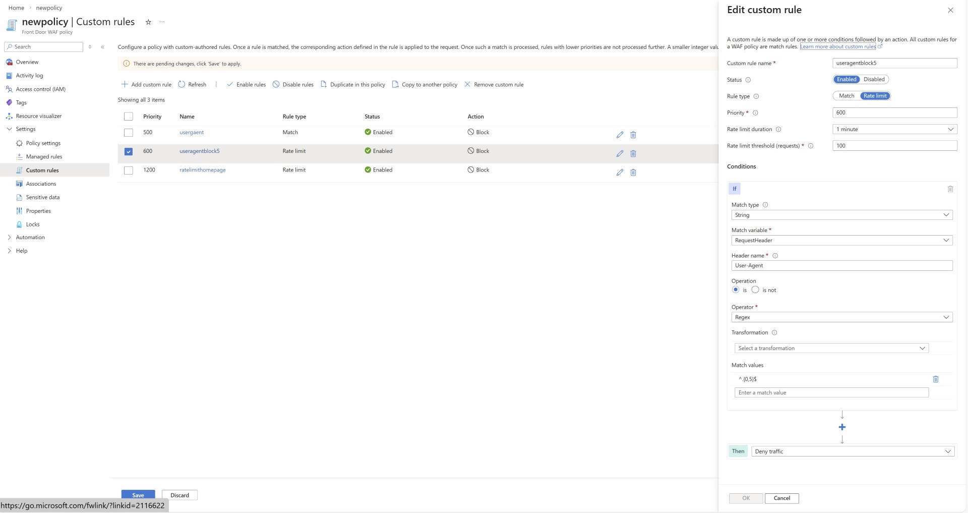968x513 pixels.
Task: Open Activity log in the sidebar
Action: pos(29,76)
